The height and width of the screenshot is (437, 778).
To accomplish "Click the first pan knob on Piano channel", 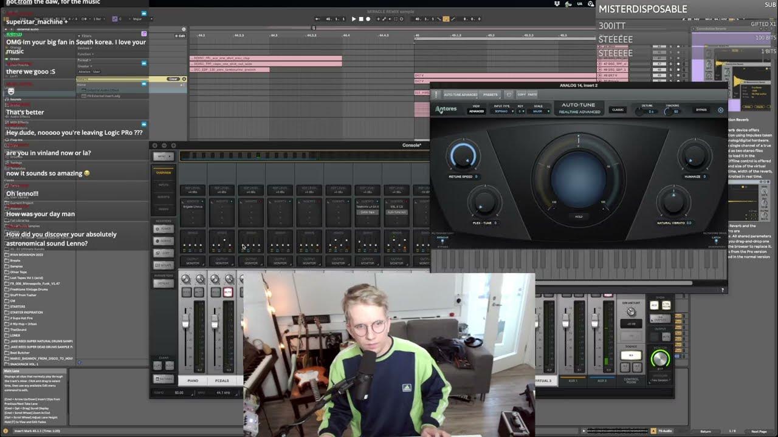I will (x=185, y=279).
